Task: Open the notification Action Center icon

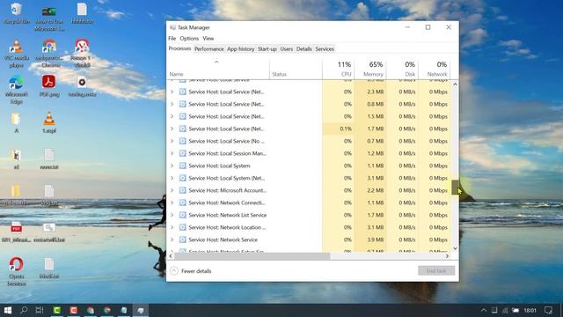Action: pyautogui.click(x=548, y=310)
